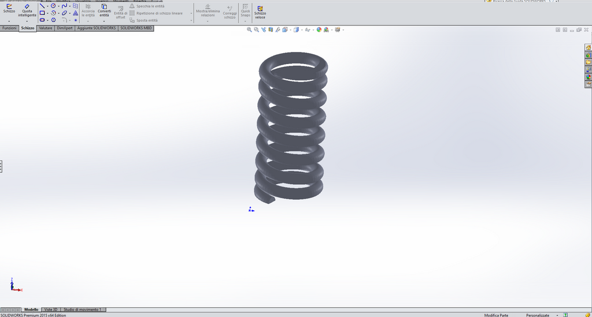
Task: Click the Quota intelligente dimension tool
Action: (x=27, y=10)
